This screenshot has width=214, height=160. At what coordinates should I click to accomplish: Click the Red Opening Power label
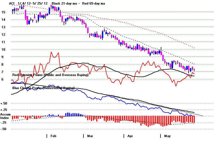pyautogui.click(x=50, y=75)
